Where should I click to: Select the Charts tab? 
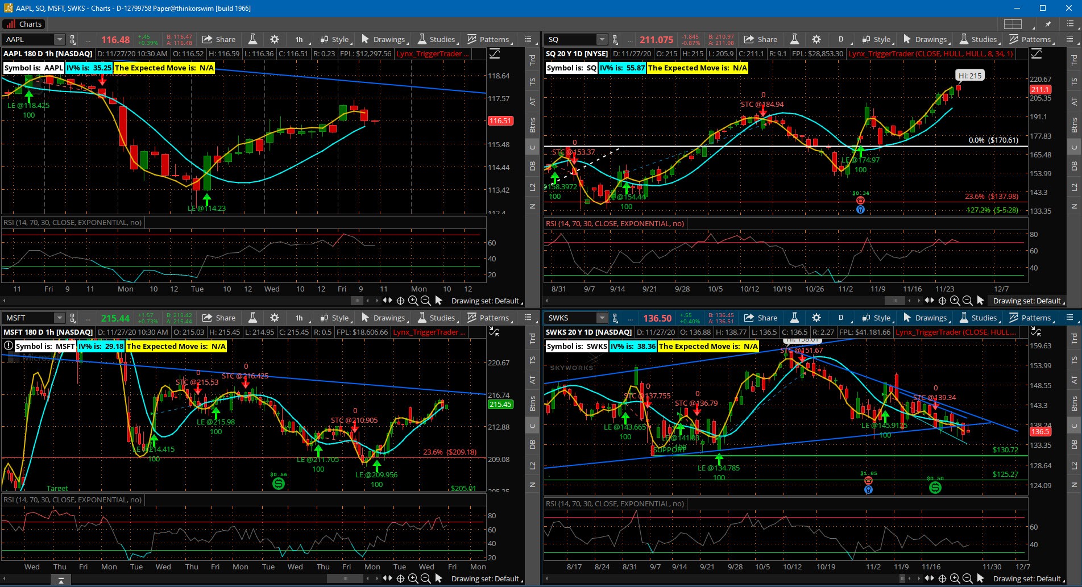tap(23, 24)
